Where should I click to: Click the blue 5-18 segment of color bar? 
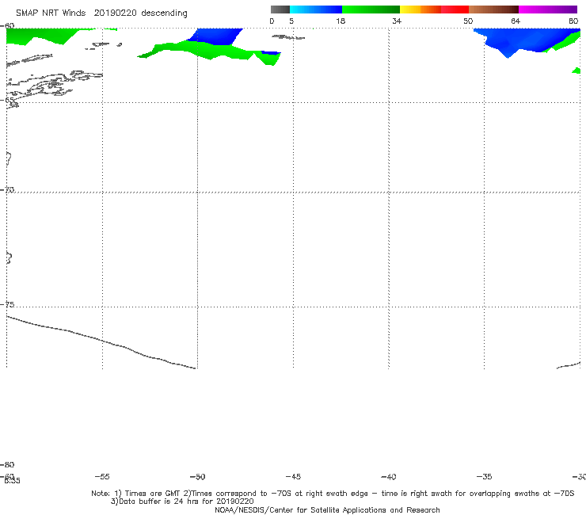point(316,10)
